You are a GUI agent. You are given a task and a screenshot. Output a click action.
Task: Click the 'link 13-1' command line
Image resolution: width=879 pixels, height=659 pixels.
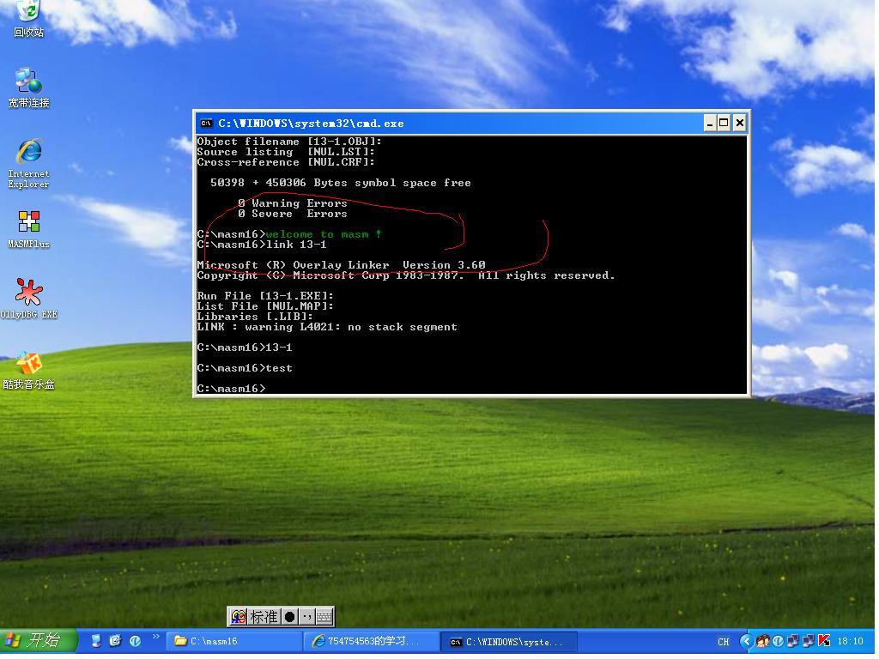(x=262, y=245)
